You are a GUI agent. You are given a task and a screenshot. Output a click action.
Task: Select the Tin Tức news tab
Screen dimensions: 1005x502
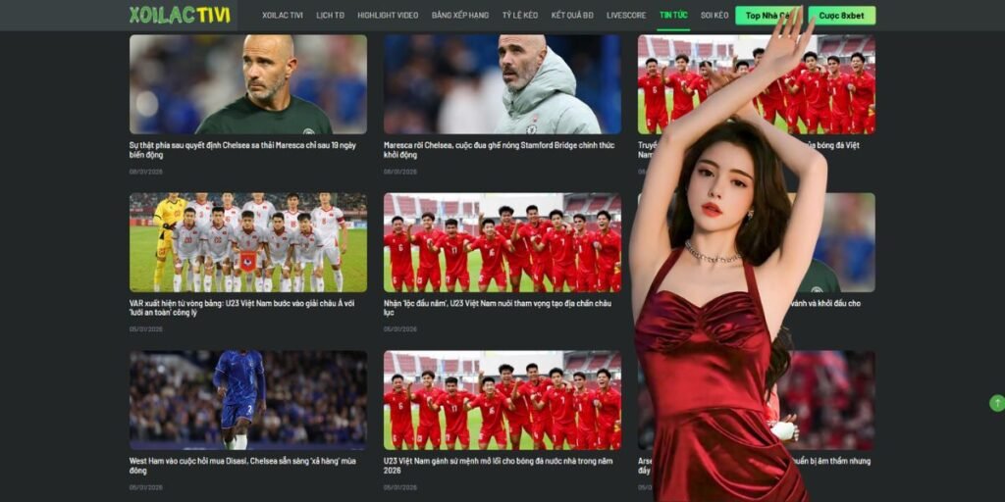673,16
